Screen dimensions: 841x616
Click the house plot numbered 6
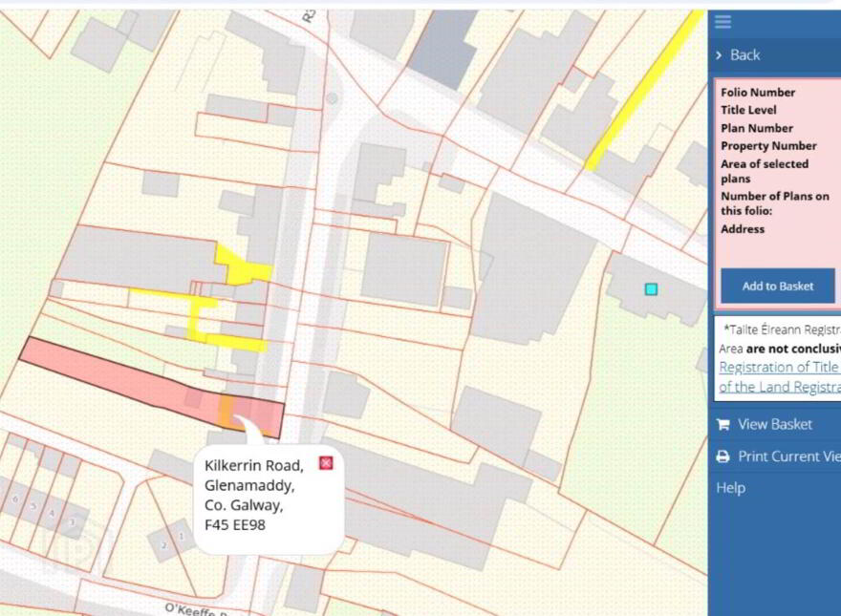point(15,499)
